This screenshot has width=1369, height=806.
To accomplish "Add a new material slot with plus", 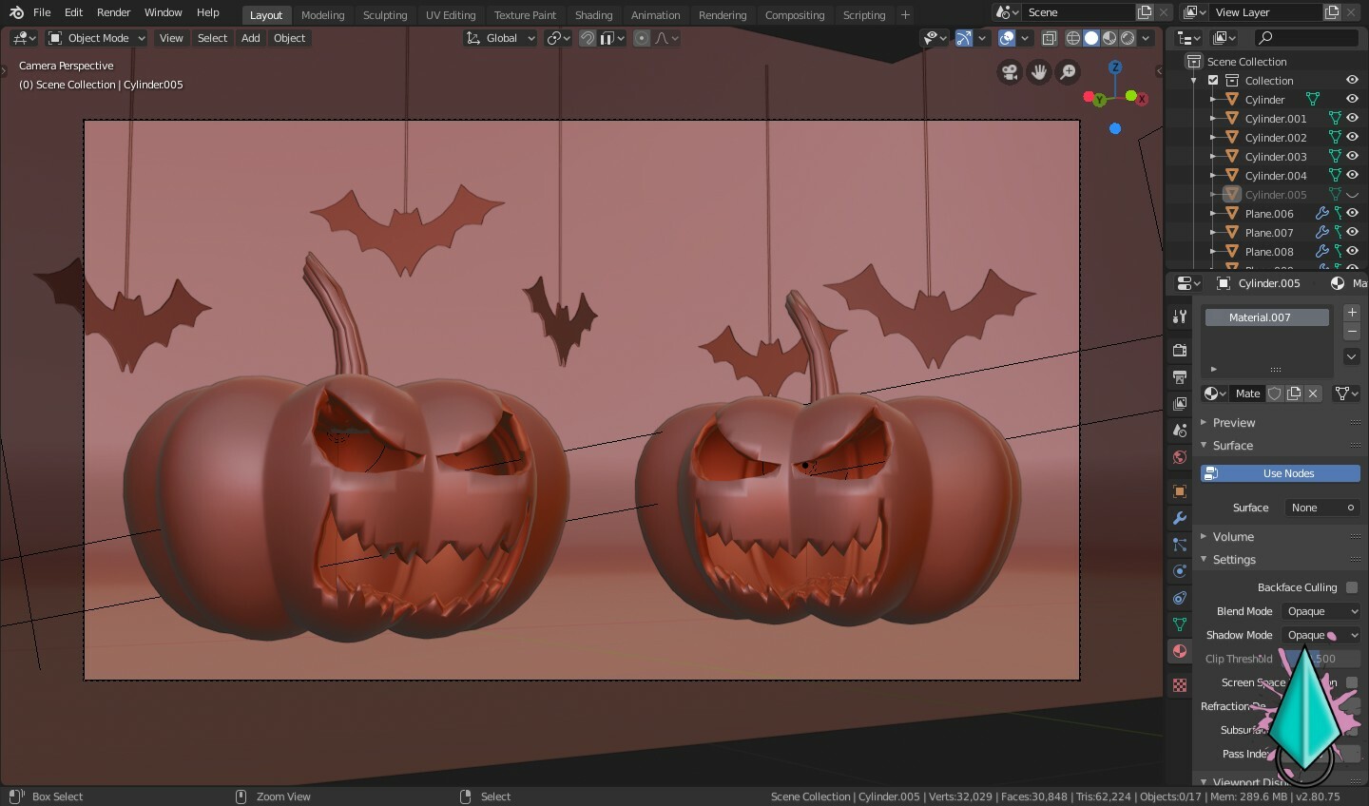I will click(1352, 313).
